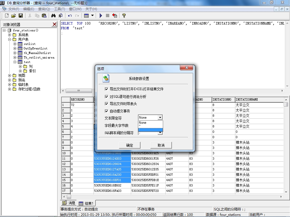Screen dimensions: 290x217
Task: Click the binoculars Find icon
Action: click(x=53, y=16)
